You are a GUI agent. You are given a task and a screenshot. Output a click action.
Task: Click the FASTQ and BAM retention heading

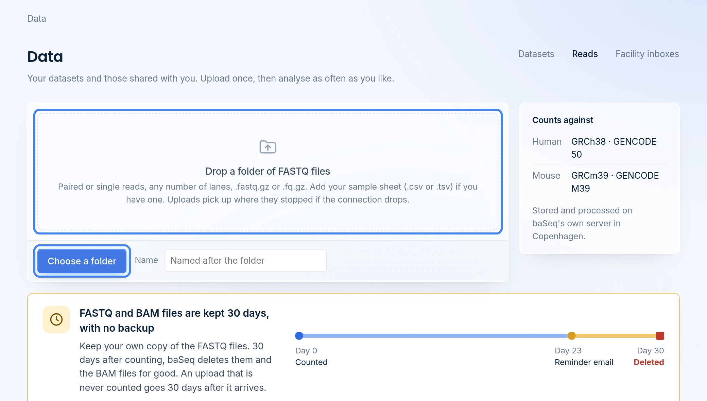click(x=174, y=320)
